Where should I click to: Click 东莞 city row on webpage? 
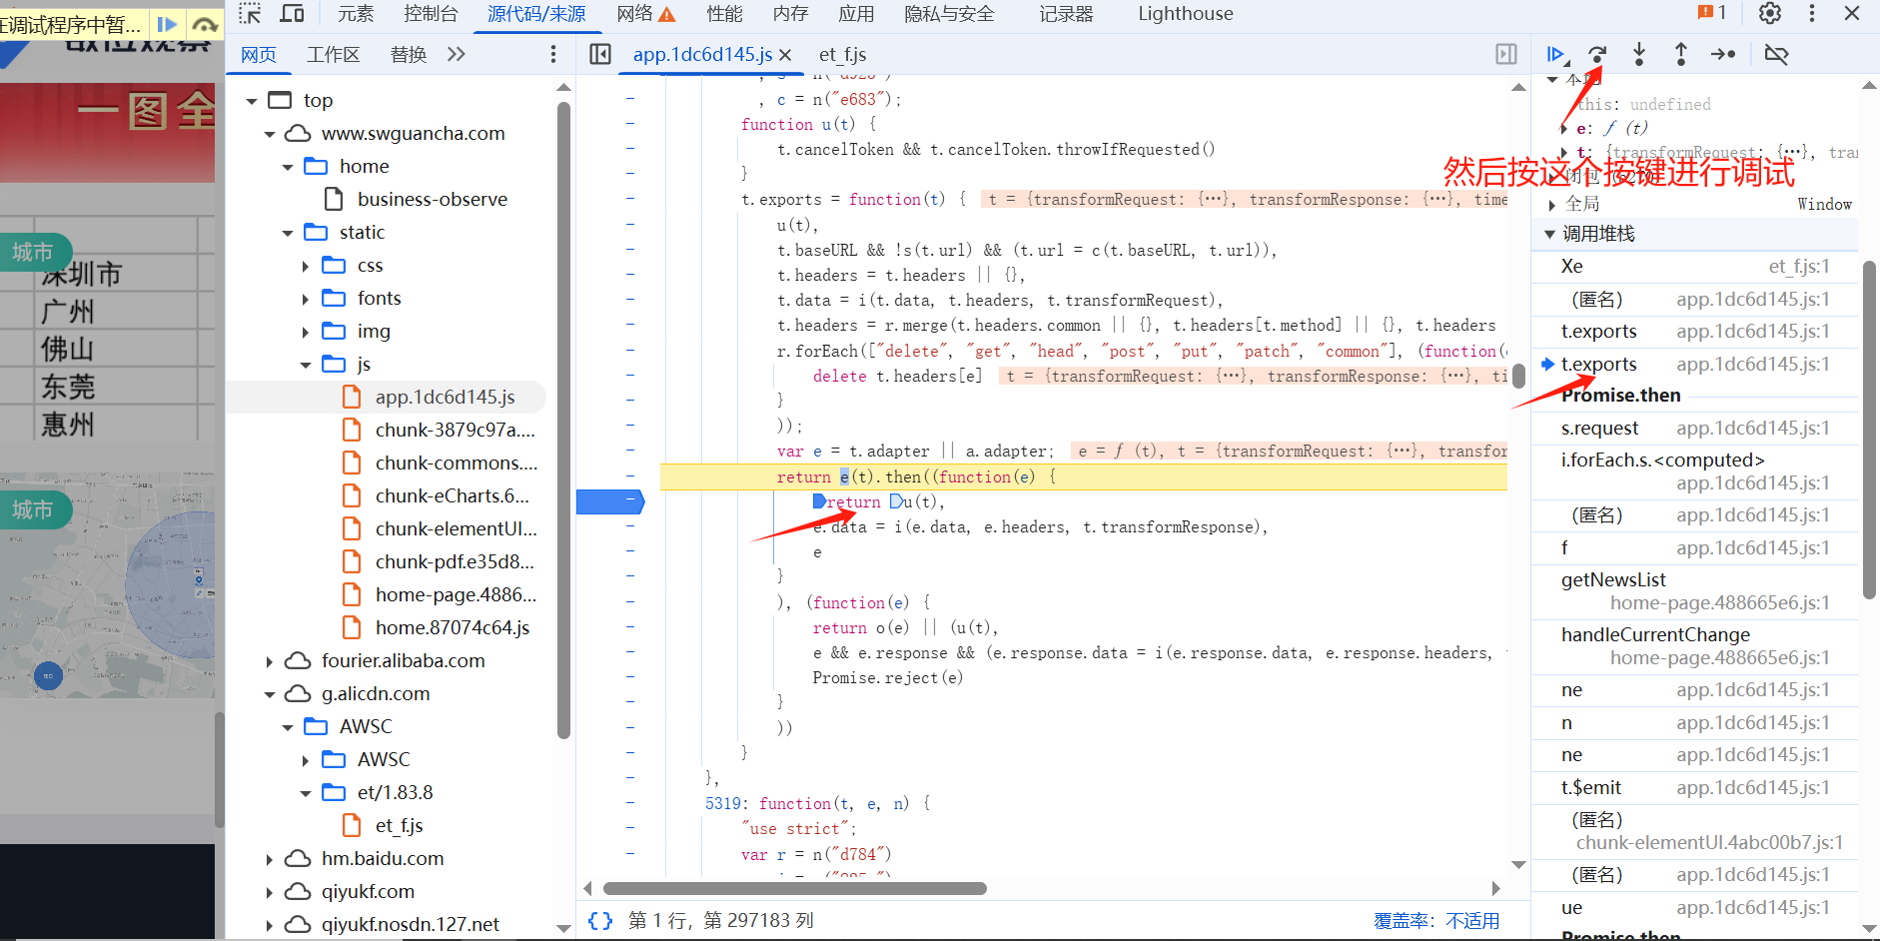(x=67, y=387)
